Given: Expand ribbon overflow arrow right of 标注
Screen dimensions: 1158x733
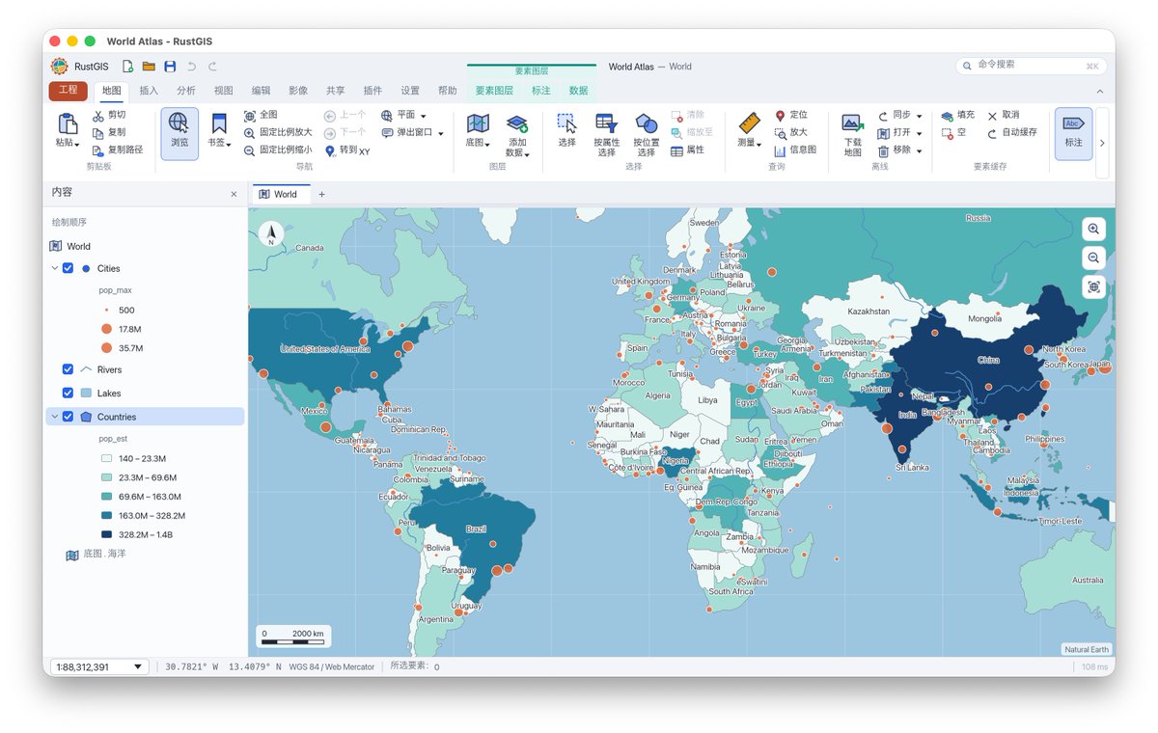Looking at the screenshot, I should [1103, 143].
